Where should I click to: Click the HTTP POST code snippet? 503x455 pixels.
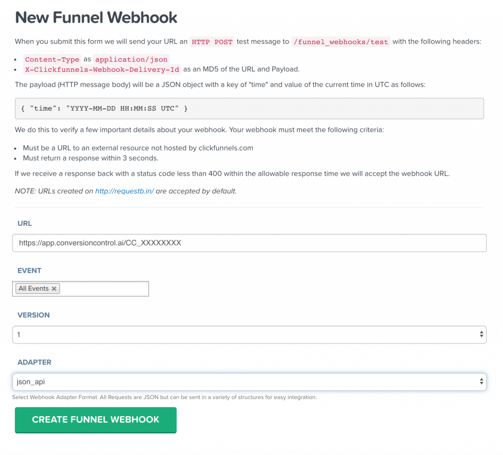[x=212, y=42]
